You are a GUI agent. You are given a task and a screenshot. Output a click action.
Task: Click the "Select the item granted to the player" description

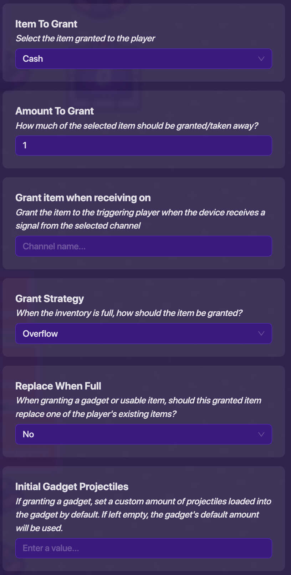[85, 39]
